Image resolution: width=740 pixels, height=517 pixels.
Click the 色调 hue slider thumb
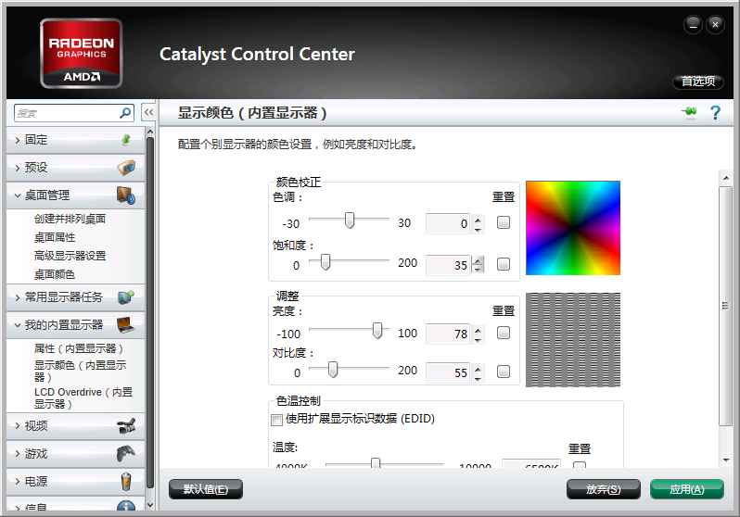(350, 220)
